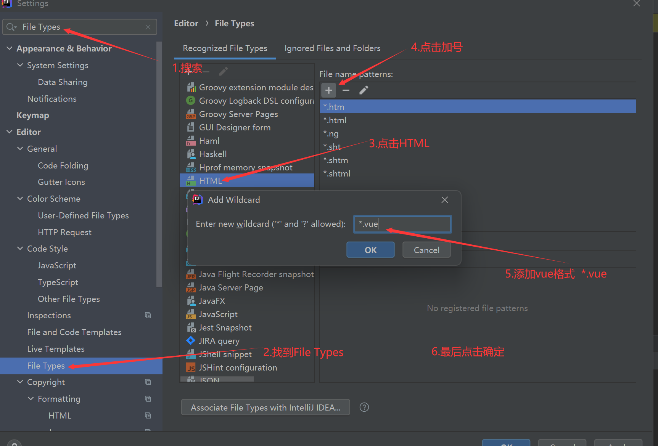Open Notifications settings
658x446 pixels.
(x=52, y=99)
